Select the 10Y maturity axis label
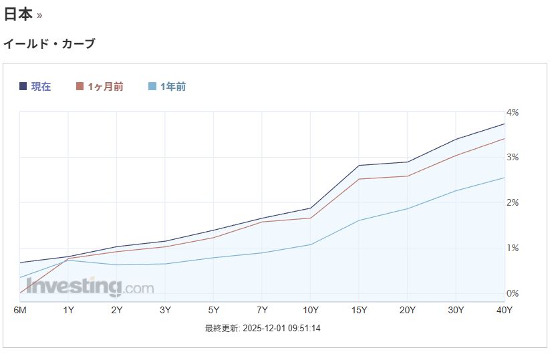 [x=311, y=310]
